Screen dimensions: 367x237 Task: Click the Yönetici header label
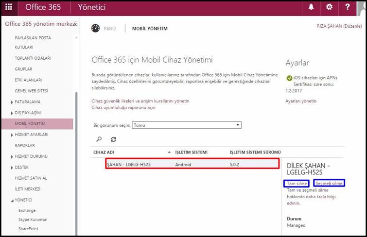coord(92,7)
